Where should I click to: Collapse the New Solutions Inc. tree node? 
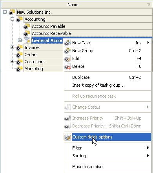click(5, 12)
